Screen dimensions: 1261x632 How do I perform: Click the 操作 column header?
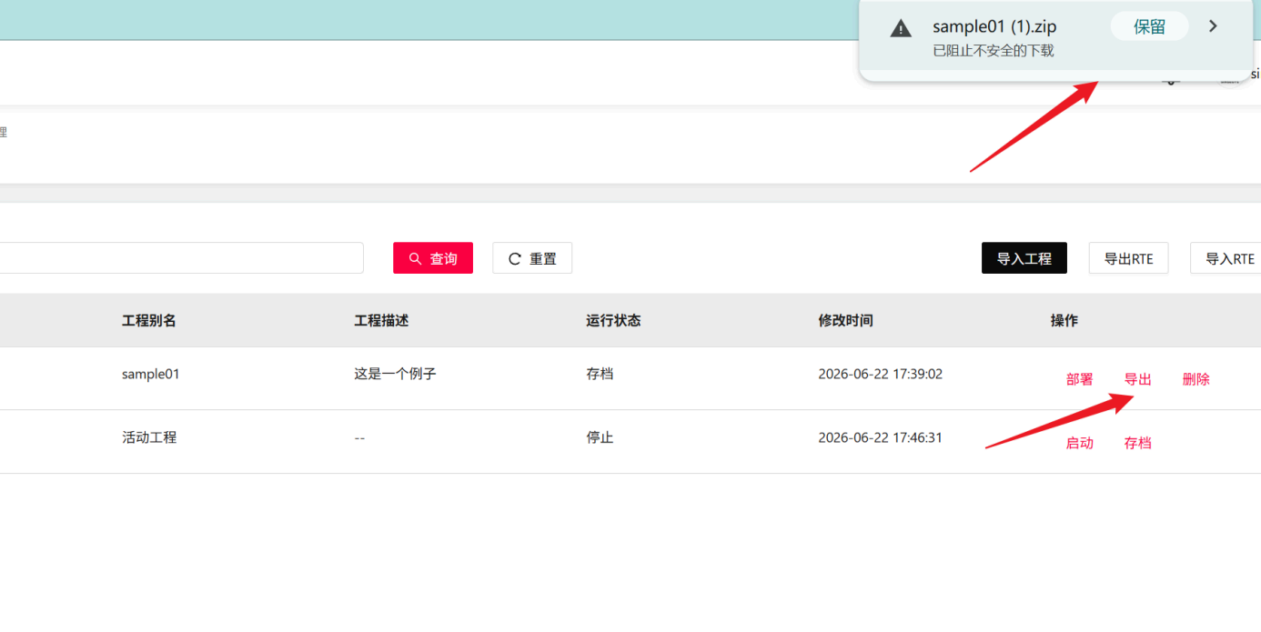[1064, 320]
